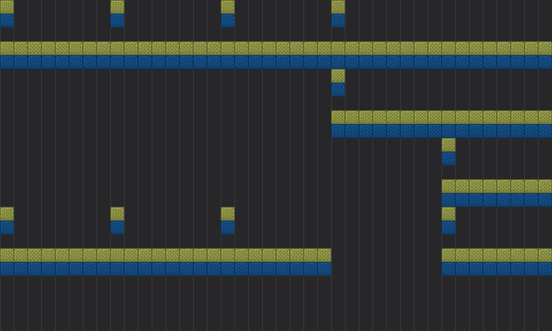This screenshot has width=552, height=331.
Task: Click the first olive block of the bottom-right bar
Action: pyautogui.click(x=448, y=255)
